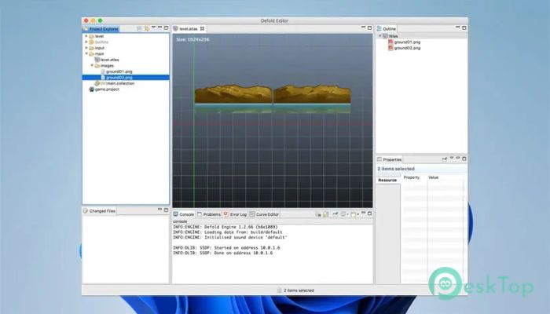
Task: Expand the input folder
Action: point(86,48)
